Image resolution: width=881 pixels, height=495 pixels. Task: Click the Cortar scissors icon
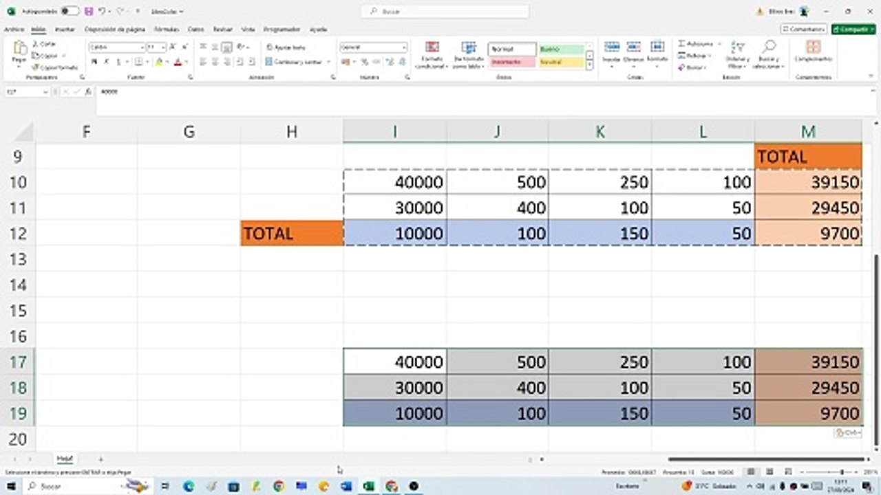[x=35, y=44]
